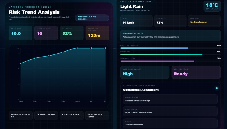Viewport: 227px width, 129px height.
Task: Select the Transit Surge phase button
Action: pyautogui.click(x=46, y=116)
